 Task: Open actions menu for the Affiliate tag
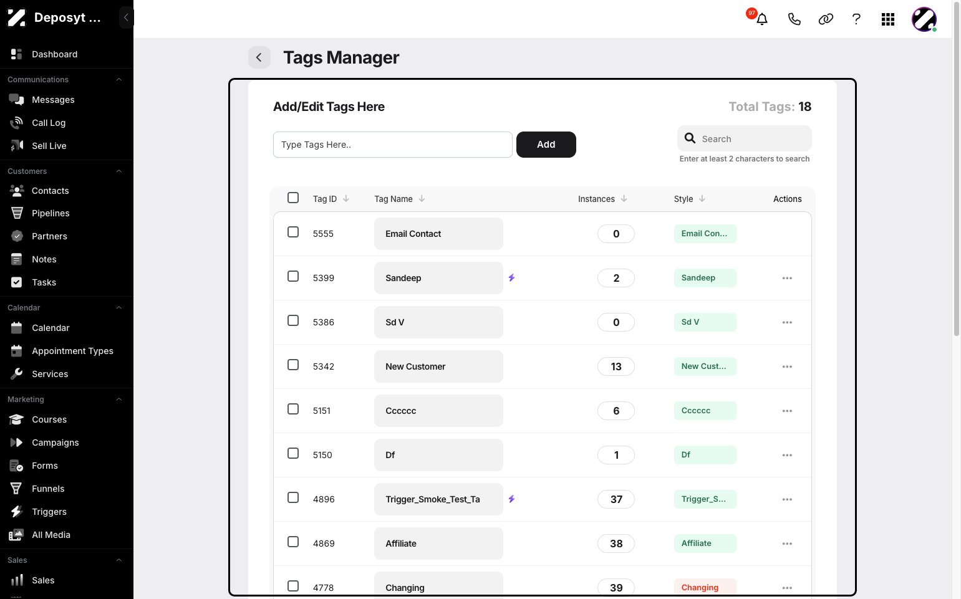(x=787, y=544)
